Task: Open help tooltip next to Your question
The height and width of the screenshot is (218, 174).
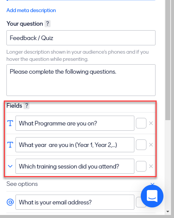Action: pos(48,24)
